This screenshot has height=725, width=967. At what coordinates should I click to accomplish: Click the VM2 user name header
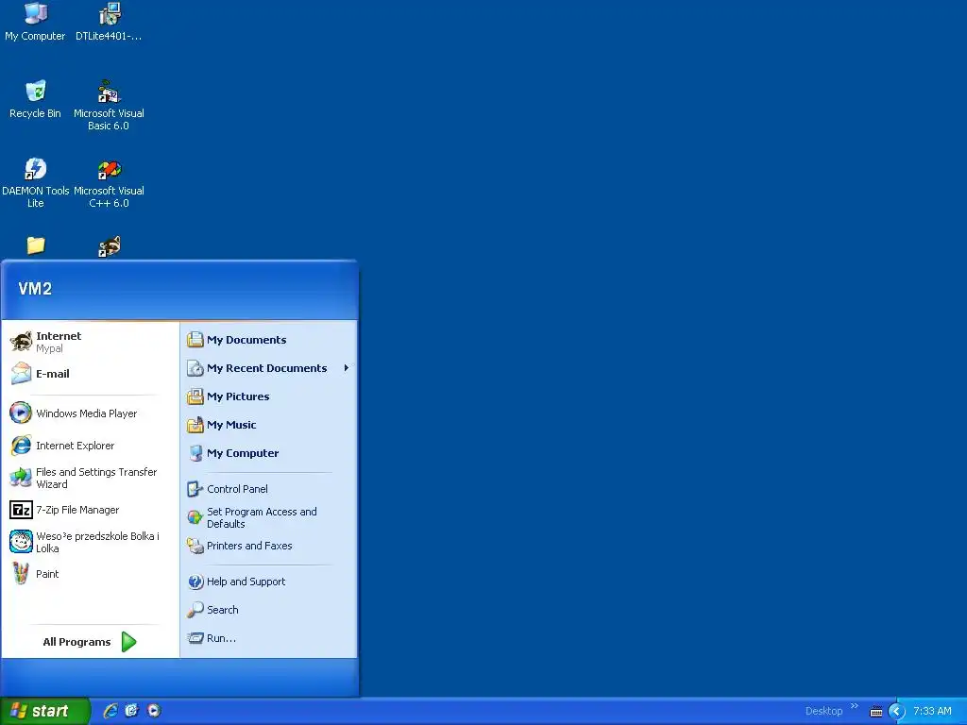click(35, 289)
